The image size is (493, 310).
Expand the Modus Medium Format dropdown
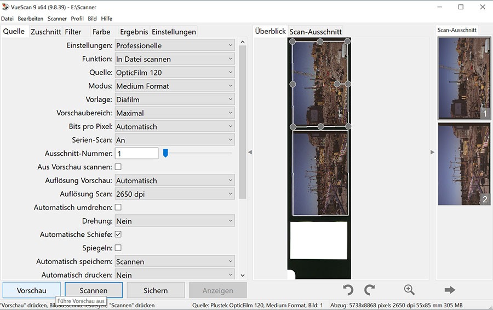tap(175, 86)
